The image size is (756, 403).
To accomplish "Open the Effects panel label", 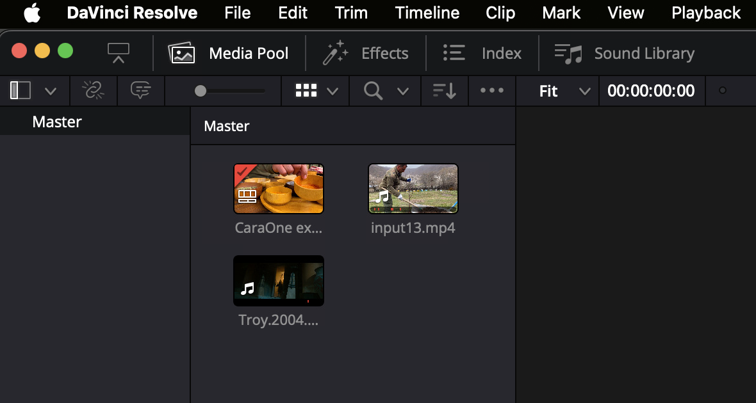I will [x=385, y=53].
